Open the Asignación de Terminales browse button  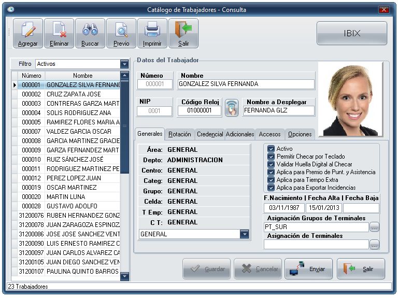[x=374, y=245]
